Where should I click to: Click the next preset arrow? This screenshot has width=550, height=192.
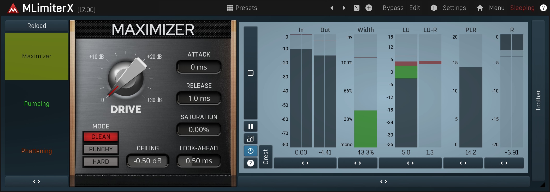point(344,8)
